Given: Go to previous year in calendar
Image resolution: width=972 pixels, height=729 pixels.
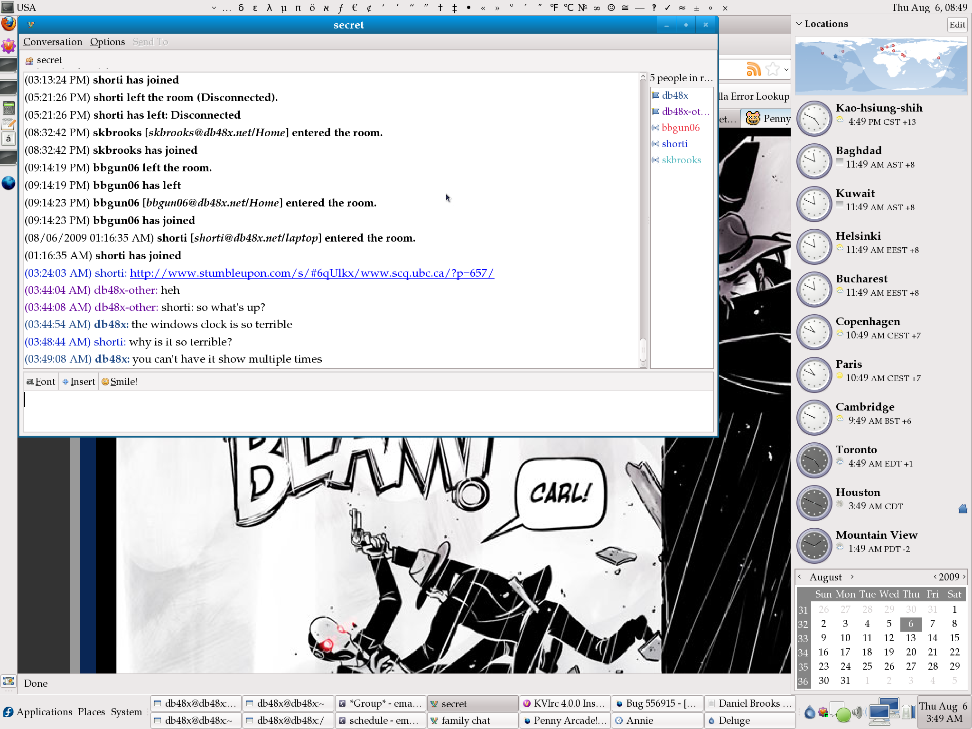Looking at the screenshot, I should (935, 577).
